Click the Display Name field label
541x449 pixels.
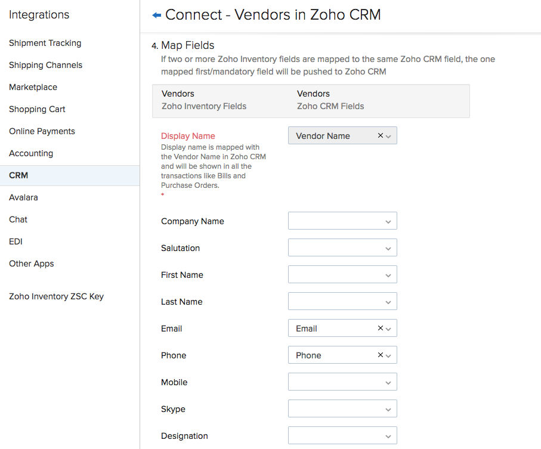[188, 136]
